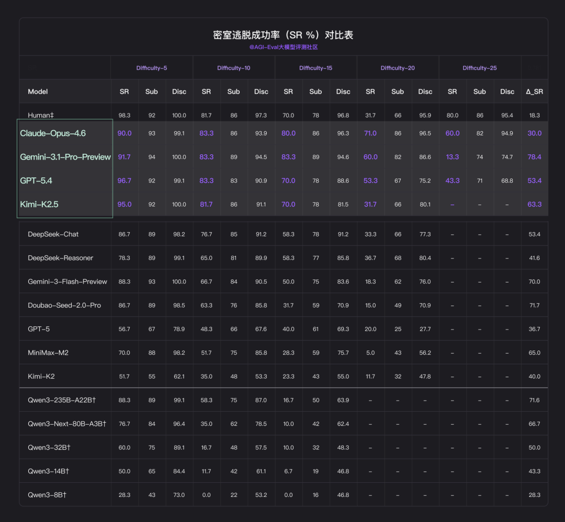Image resolution: width=565 pixels, height=522 pixels.
Task: Click Claude-Opus-4.6's Difficulty-5 SR value 90.0
Action: 125,133
